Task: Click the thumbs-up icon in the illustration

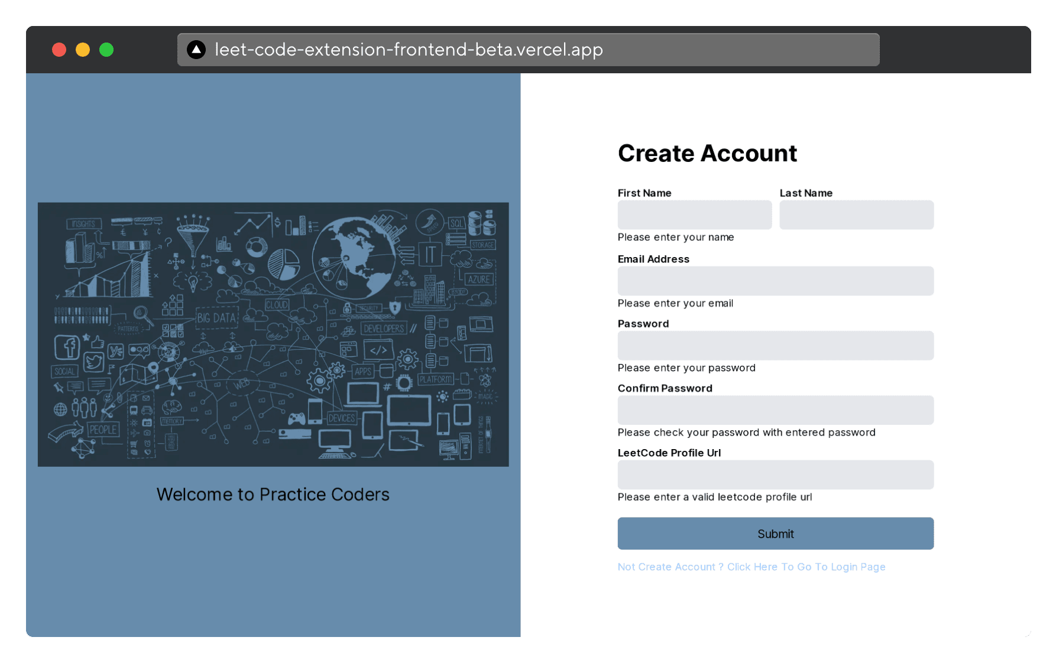Action: [x=98, y=343]
